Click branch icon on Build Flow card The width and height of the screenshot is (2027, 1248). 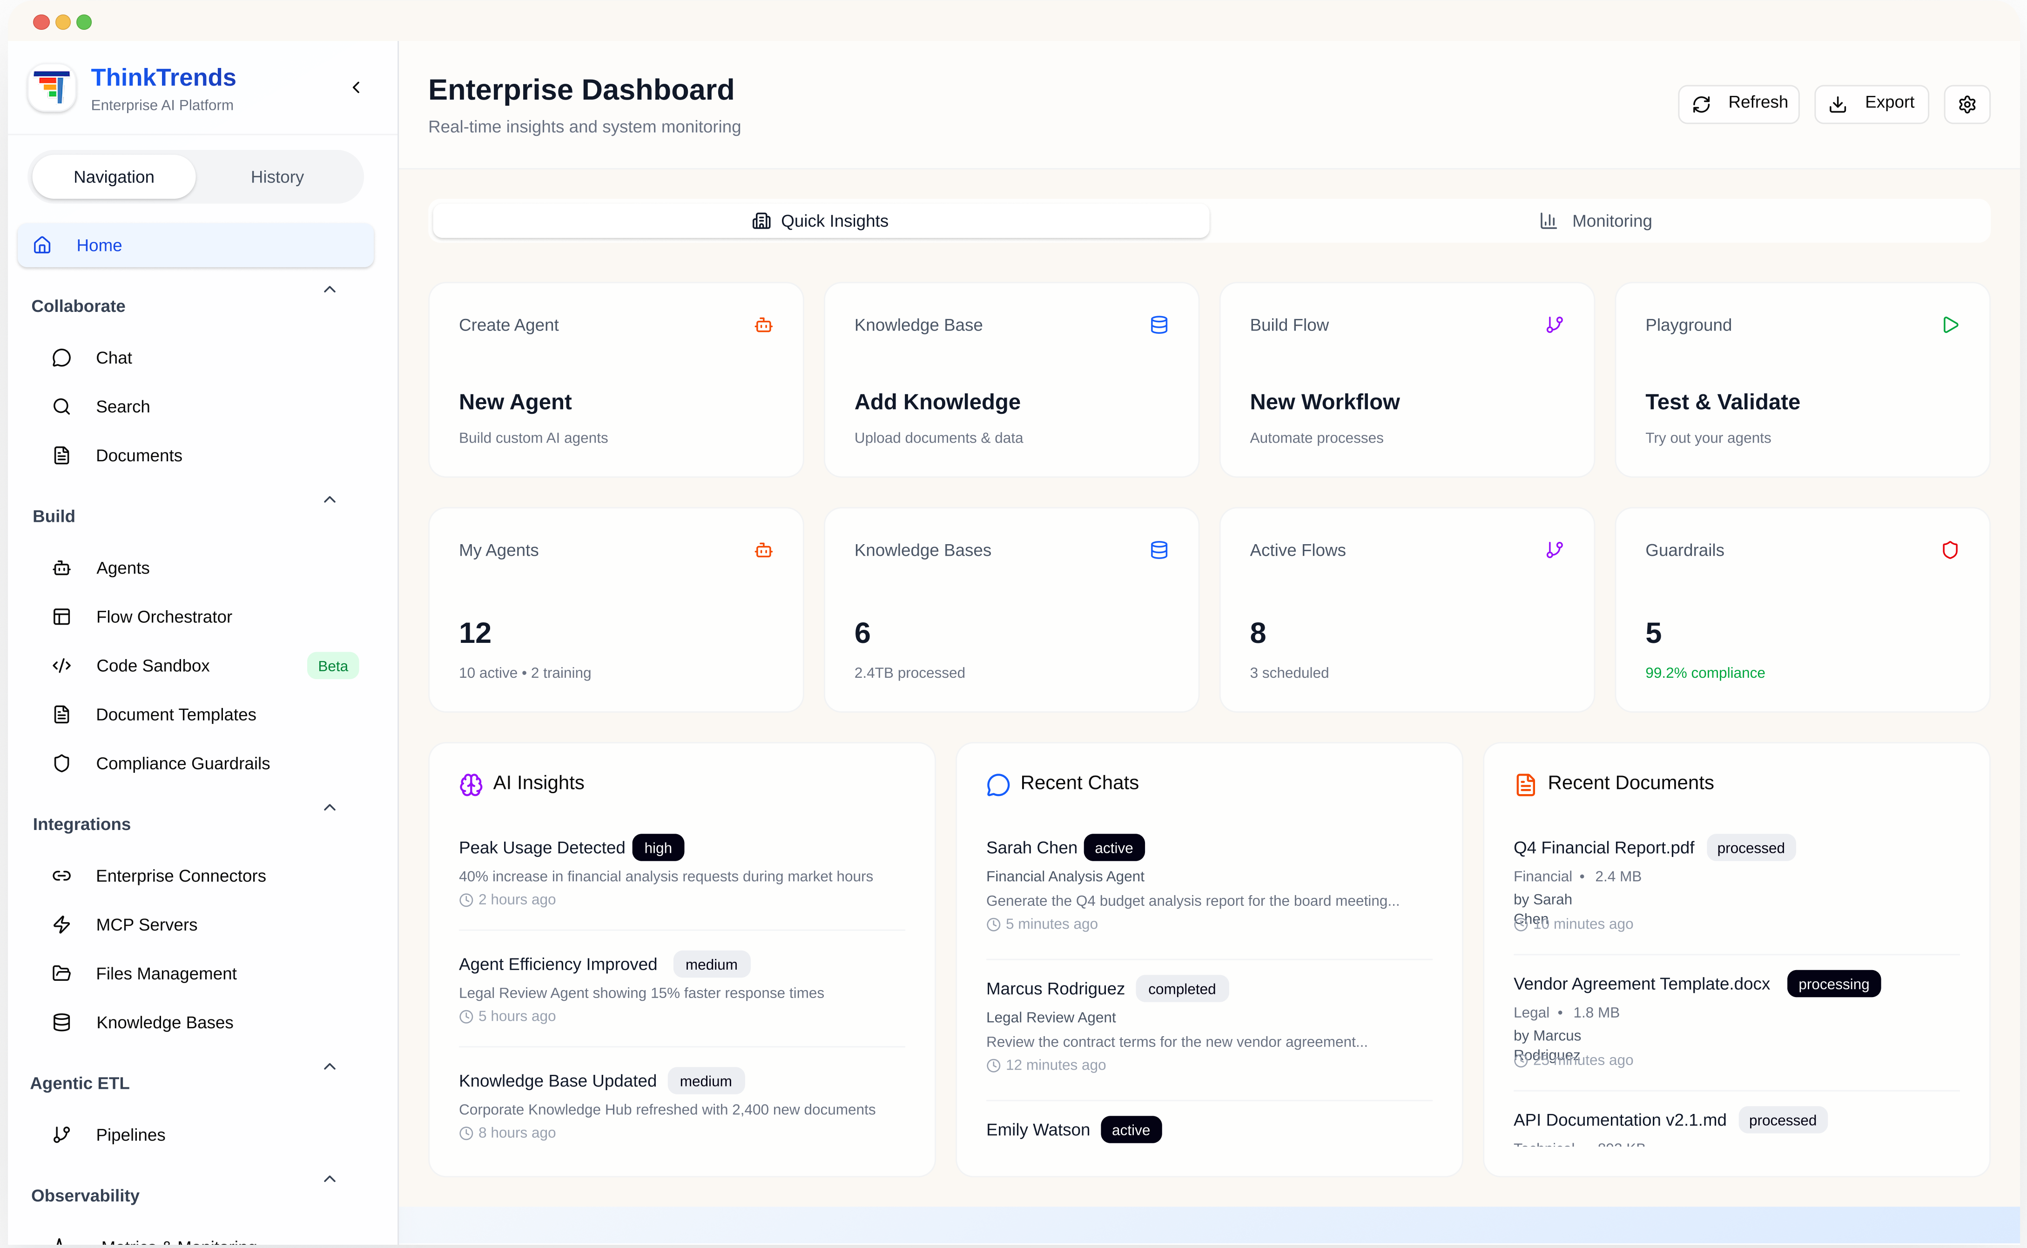(1554, 325)
